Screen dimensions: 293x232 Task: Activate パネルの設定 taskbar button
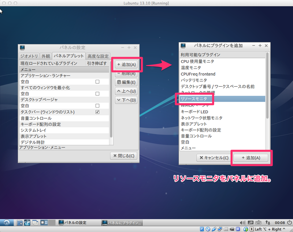(x=78, y=222)
